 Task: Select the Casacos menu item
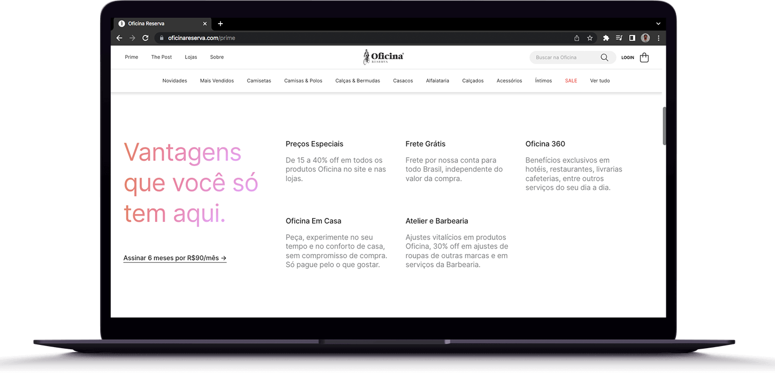(403, 81)
